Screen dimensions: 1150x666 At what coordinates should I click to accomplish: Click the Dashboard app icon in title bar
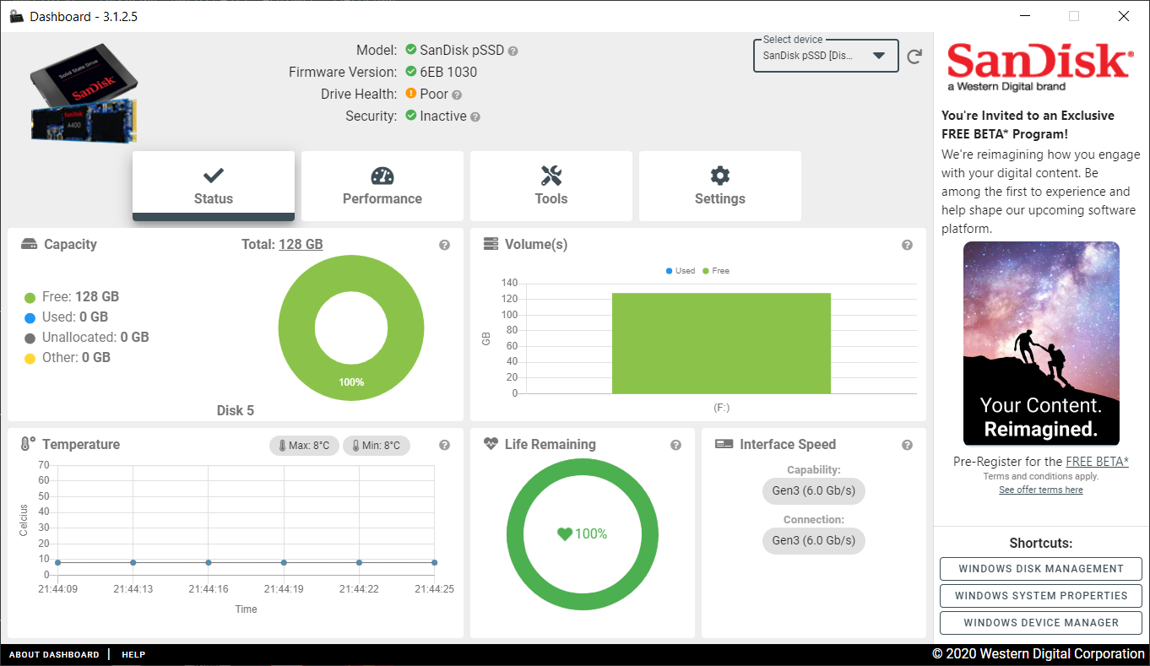[x=17, y=16]
